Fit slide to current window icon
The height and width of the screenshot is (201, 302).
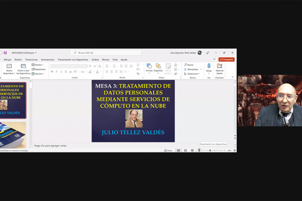coord(235,150)
